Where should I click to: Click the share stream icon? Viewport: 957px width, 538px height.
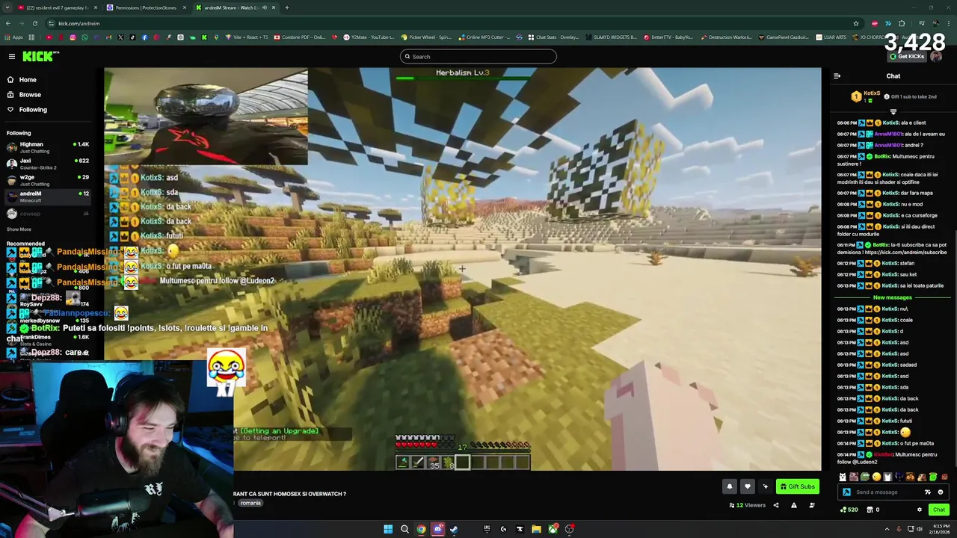(775, 505)
